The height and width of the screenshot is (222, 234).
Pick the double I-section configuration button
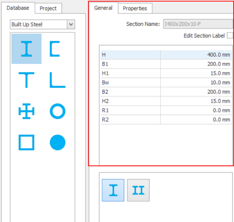point(138,190)
